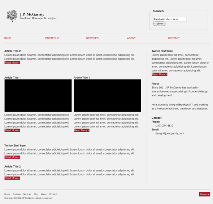Click the Blog footer link

coord(36,194)
